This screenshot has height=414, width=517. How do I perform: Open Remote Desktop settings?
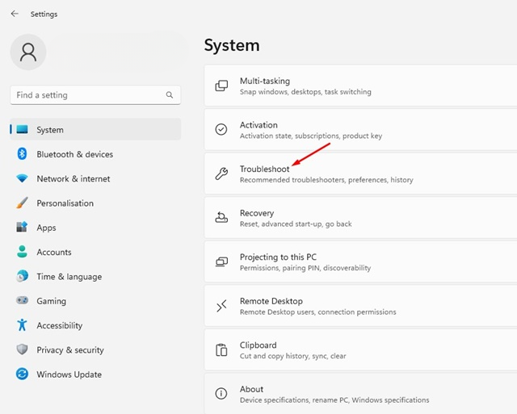[361, 306]
